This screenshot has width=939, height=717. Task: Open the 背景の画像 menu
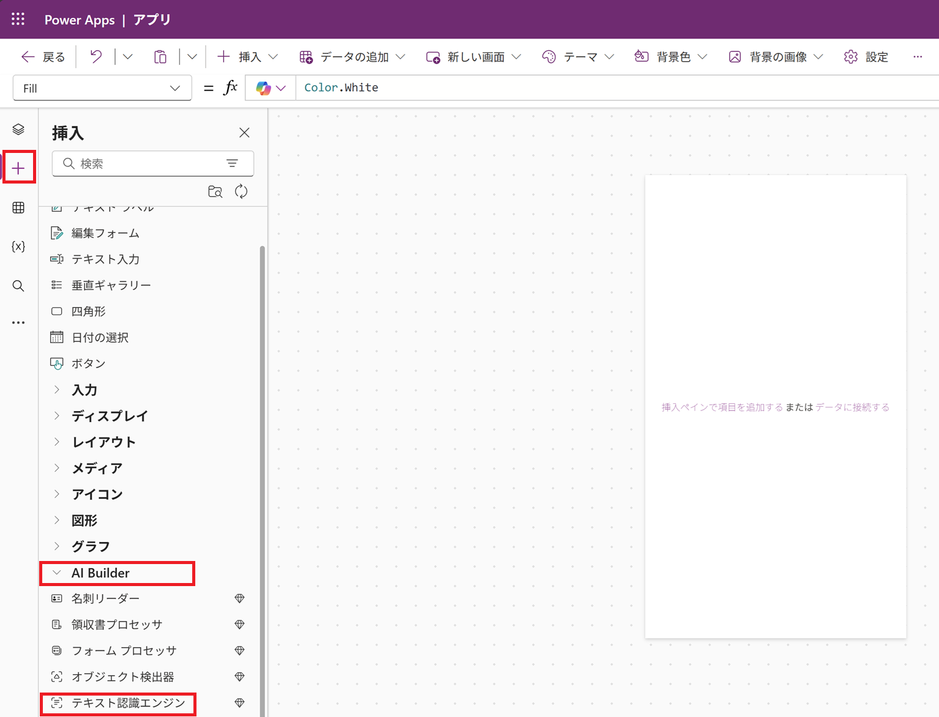(x=776, y=57)
